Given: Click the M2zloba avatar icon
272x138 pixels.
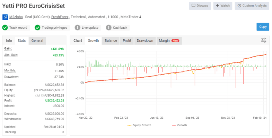Looking at the screenshot, I should point(5,17).
